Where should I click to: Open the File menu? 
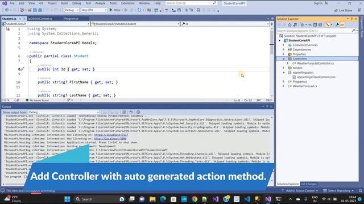tap(12, 3)
